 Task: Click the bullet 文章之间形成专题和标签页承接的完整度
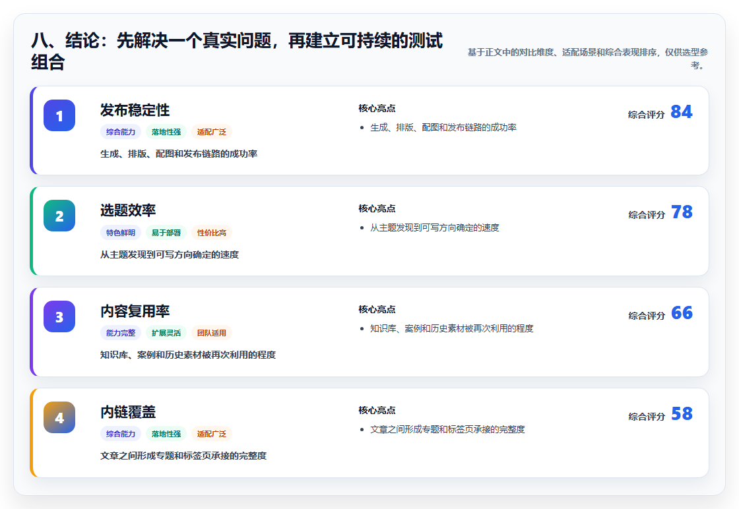[x=447, y=429]
